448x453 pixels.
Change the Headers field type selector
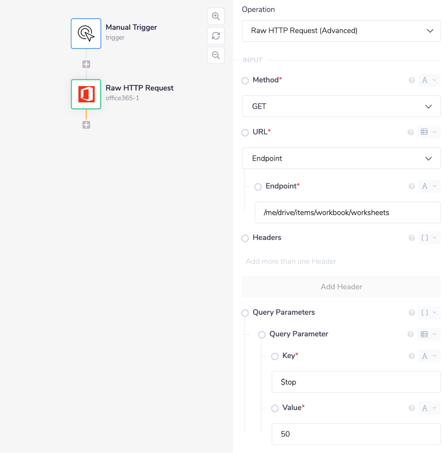[429, 238]
